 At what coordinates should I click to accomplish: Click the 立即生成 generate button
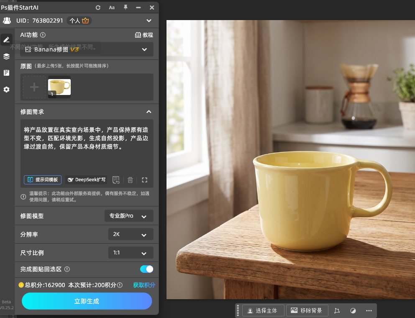point(87,301)
